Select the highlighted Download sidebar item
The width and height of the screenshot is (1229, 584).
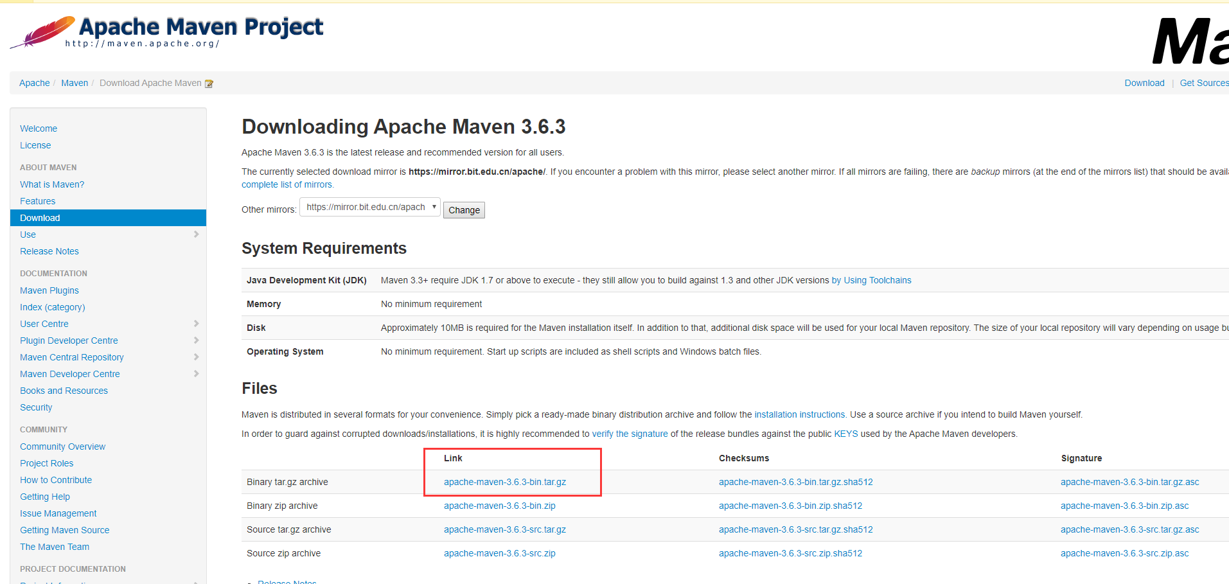pyautogui.click(x=108, y=218)
